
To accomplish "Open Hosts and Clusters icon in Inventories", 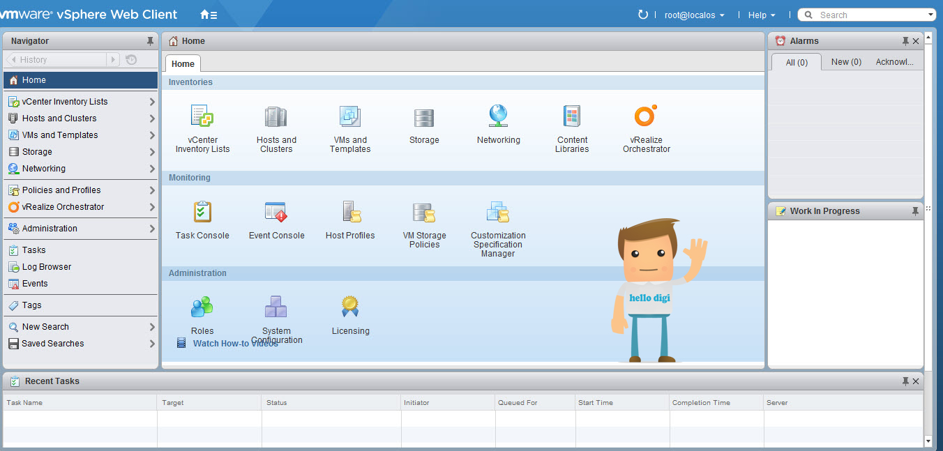I will (276, 116).
